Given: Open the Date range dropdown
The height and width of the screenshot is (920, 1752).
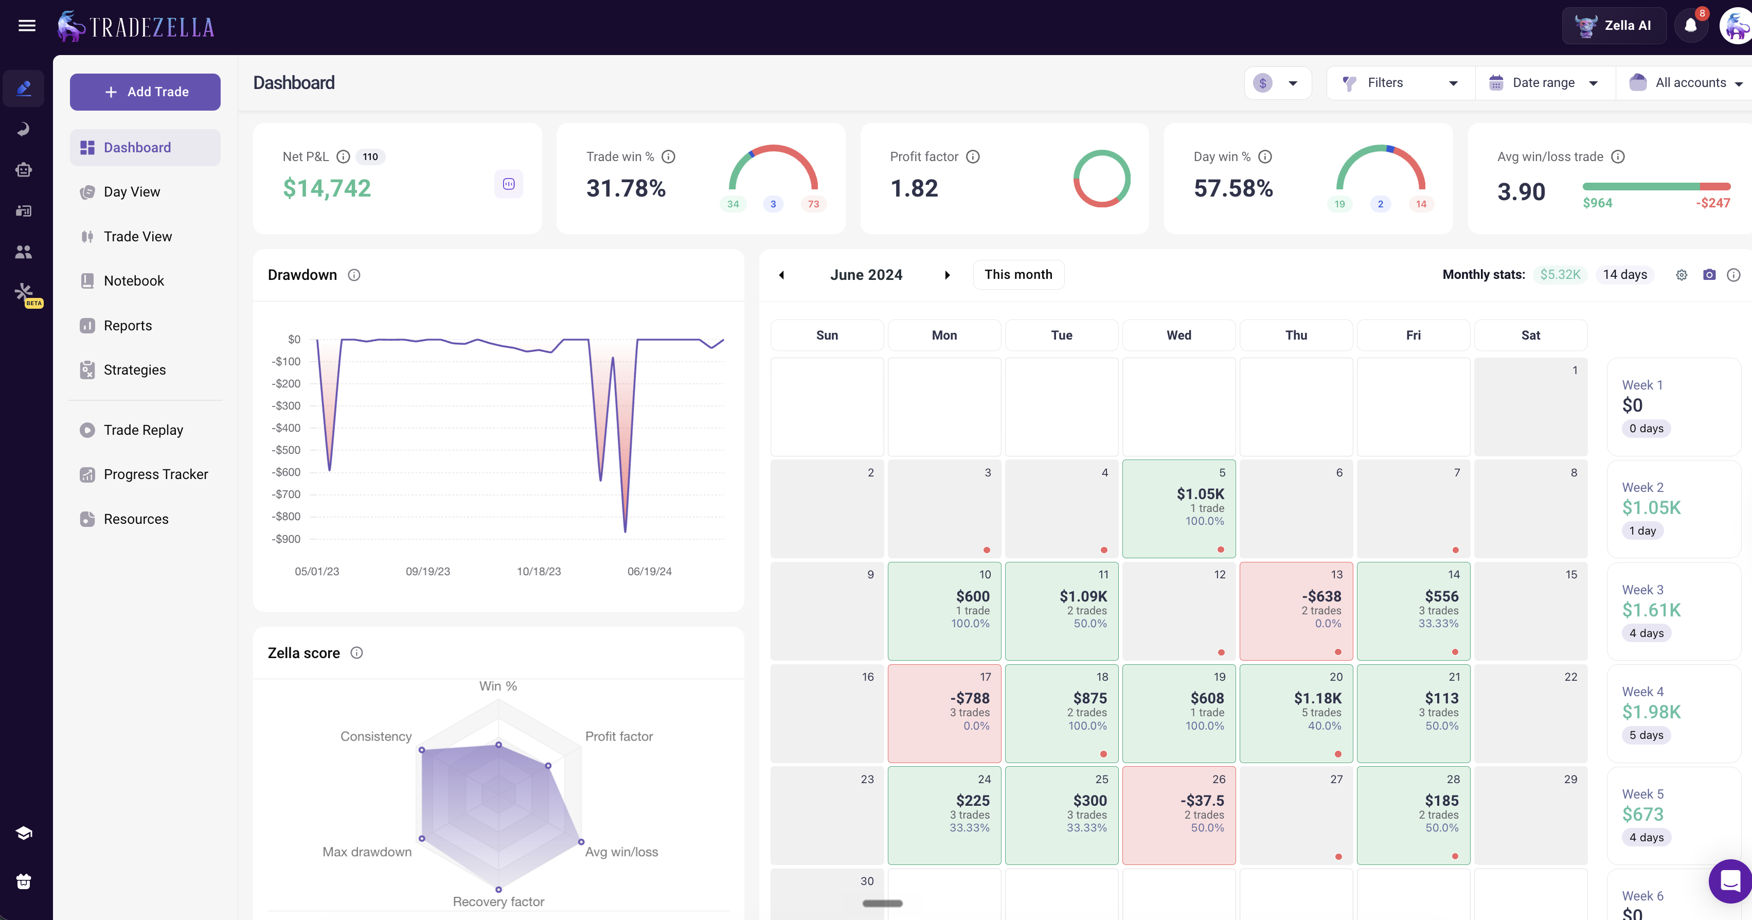Looking at the screenshot, I should (x=1545, y=83).
